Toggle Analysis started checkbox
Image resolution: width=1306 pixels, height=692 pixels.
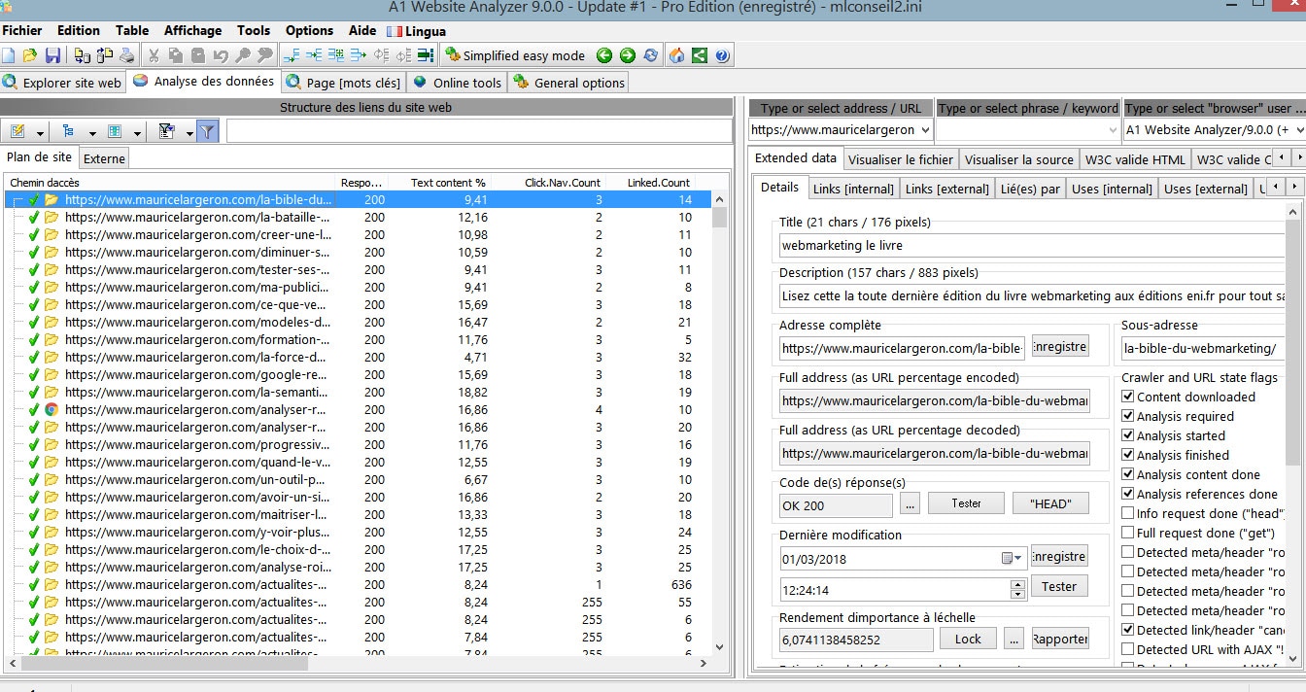pyautogui.click(x=1127, y=435)
